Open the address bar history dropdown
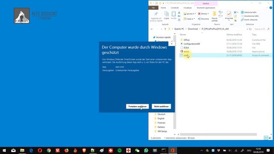274x154 pixels. 247,29
